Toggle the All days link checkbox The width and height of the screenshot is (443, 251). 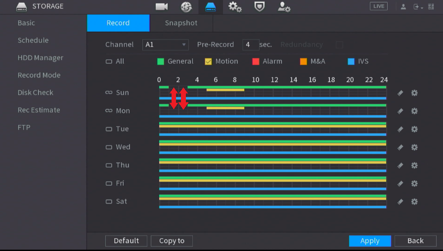(x=109, y=62)
